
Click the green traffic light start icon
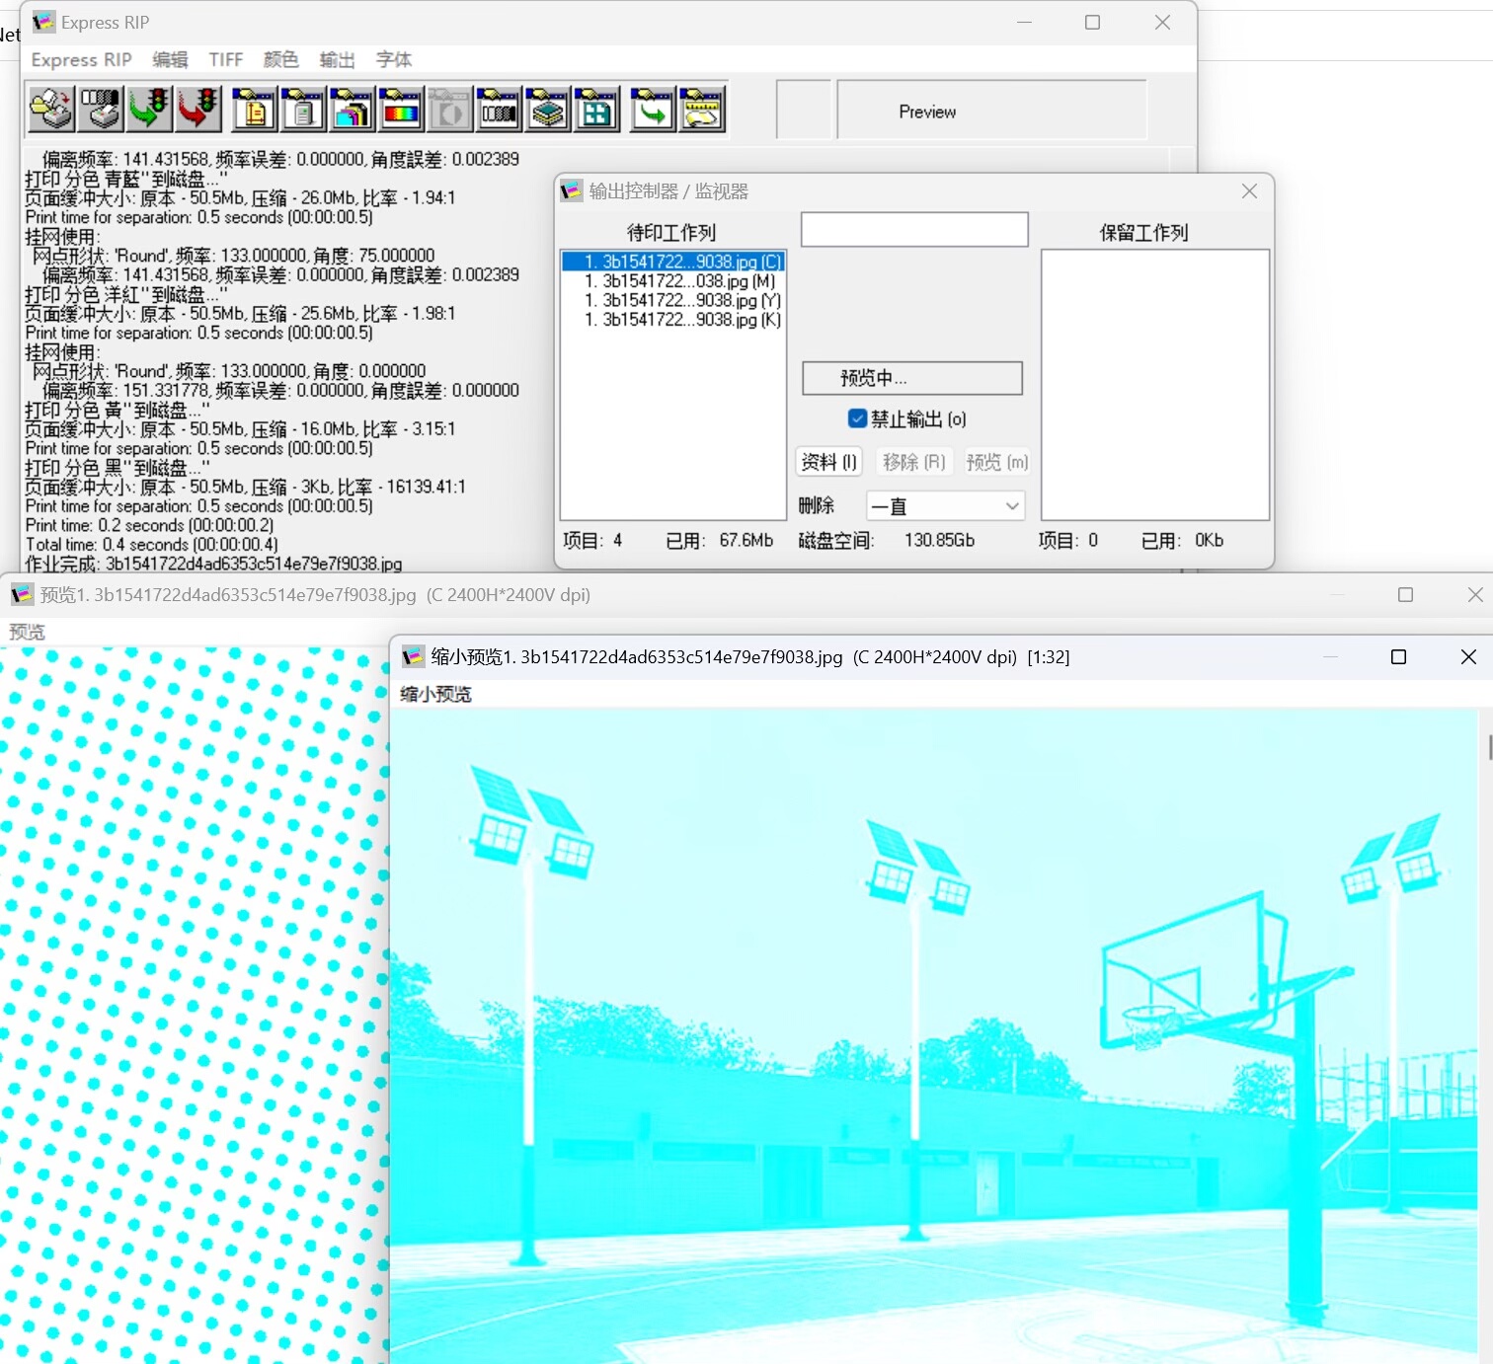click(x=149, y=110)
